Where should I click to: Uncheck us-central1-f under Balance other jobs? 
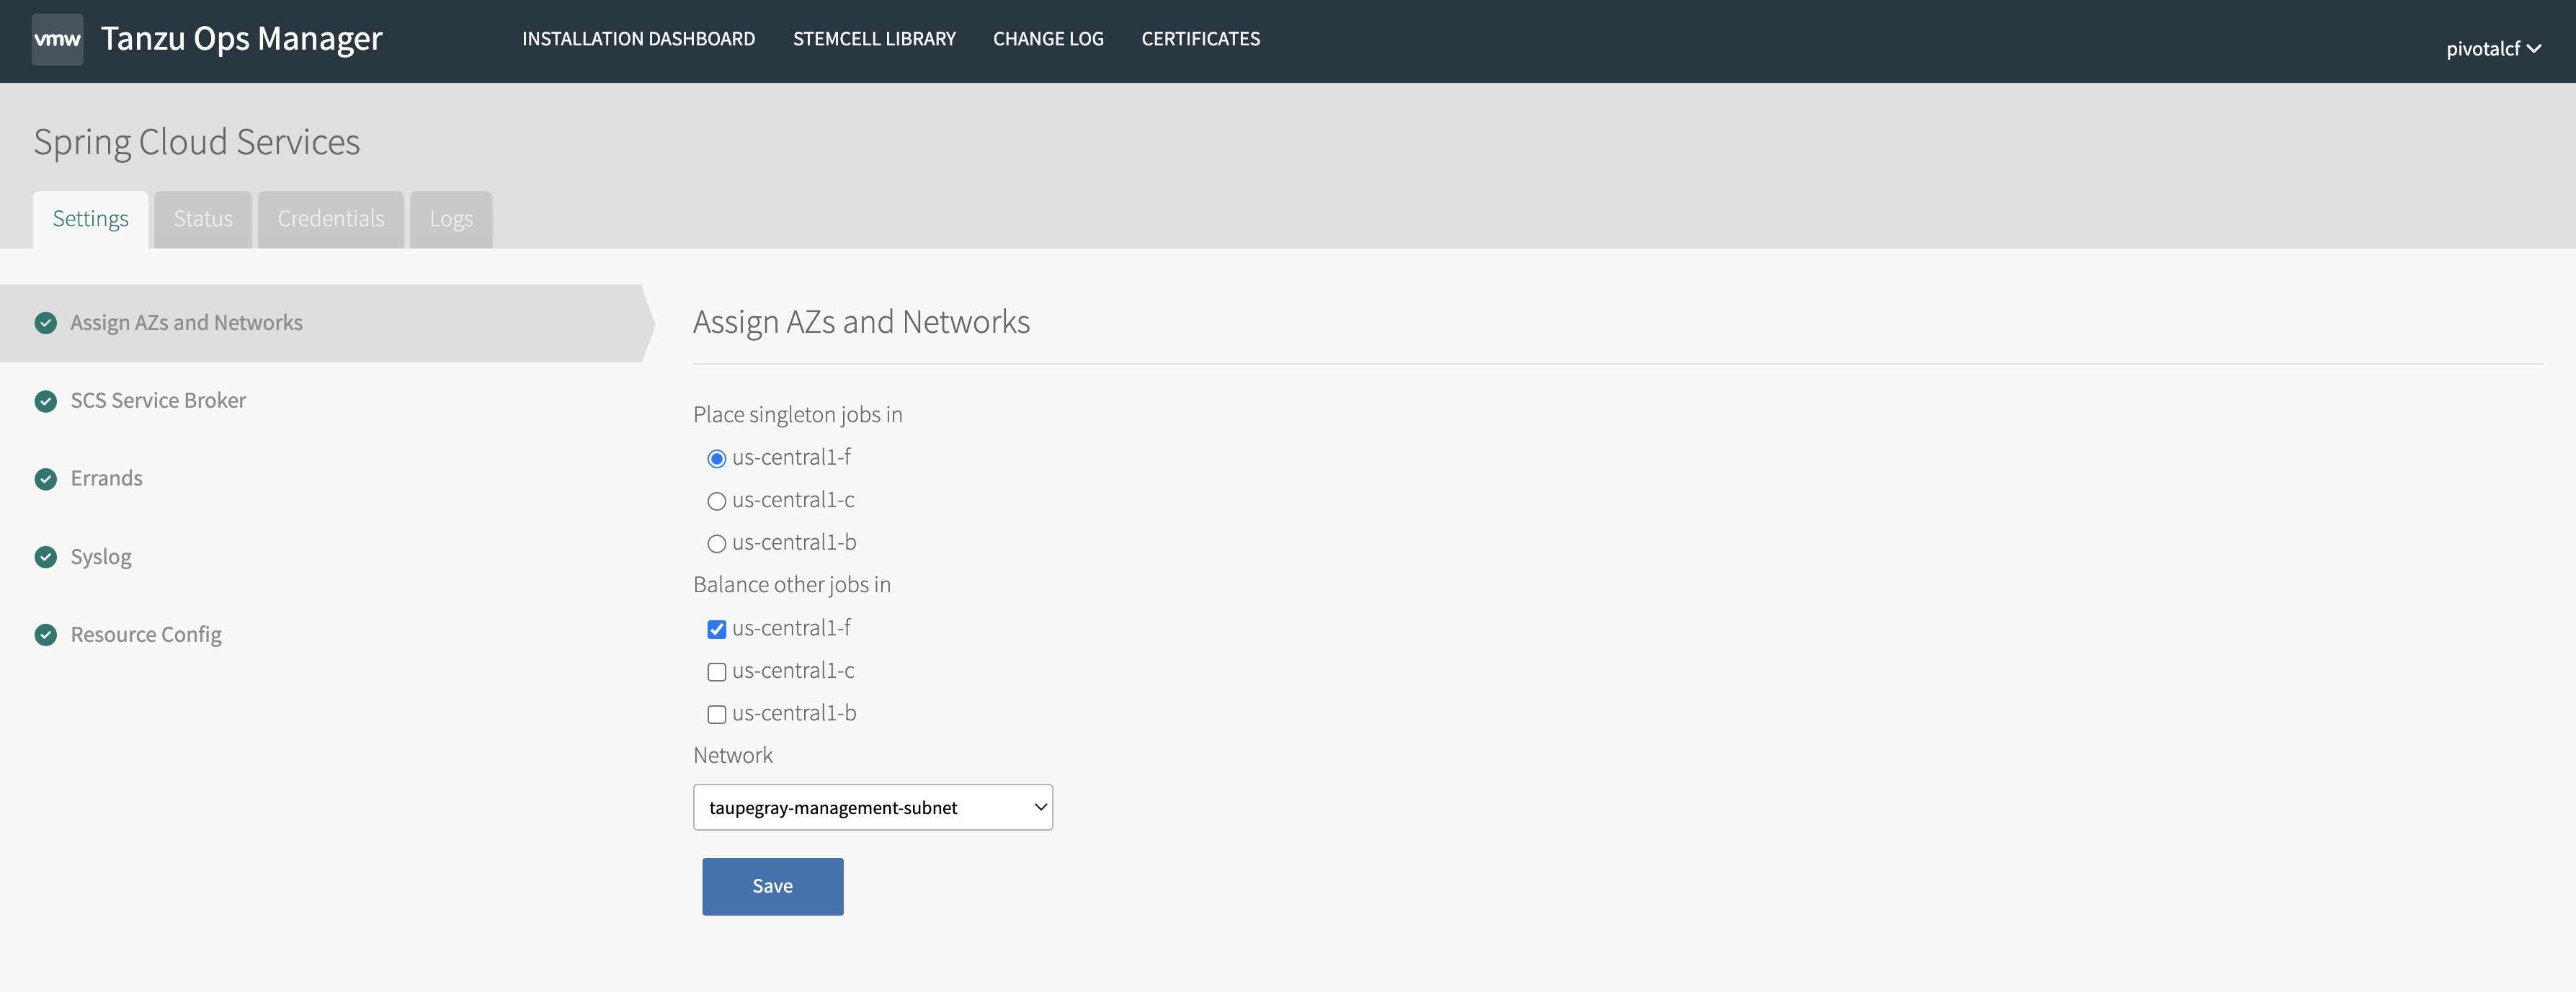coord(716,629)
